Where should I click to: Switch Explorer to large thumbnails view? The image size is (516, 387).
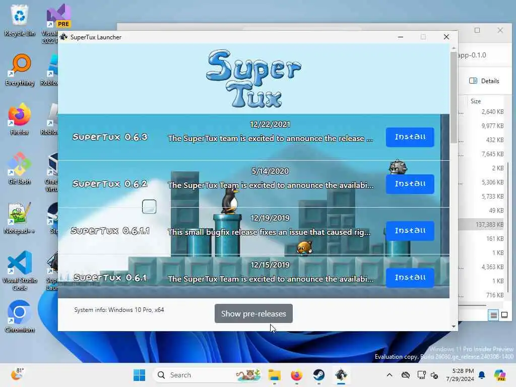[x=504, y=315]
